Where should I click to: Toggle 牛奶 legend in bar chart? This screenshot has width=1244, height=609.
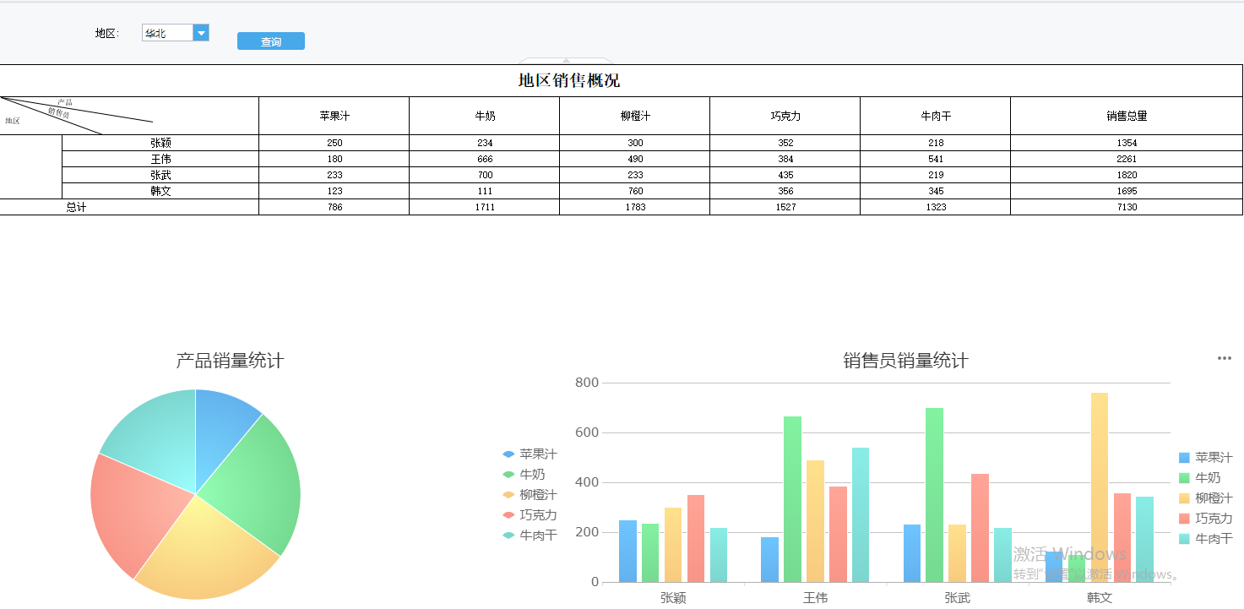(1199, 478)
